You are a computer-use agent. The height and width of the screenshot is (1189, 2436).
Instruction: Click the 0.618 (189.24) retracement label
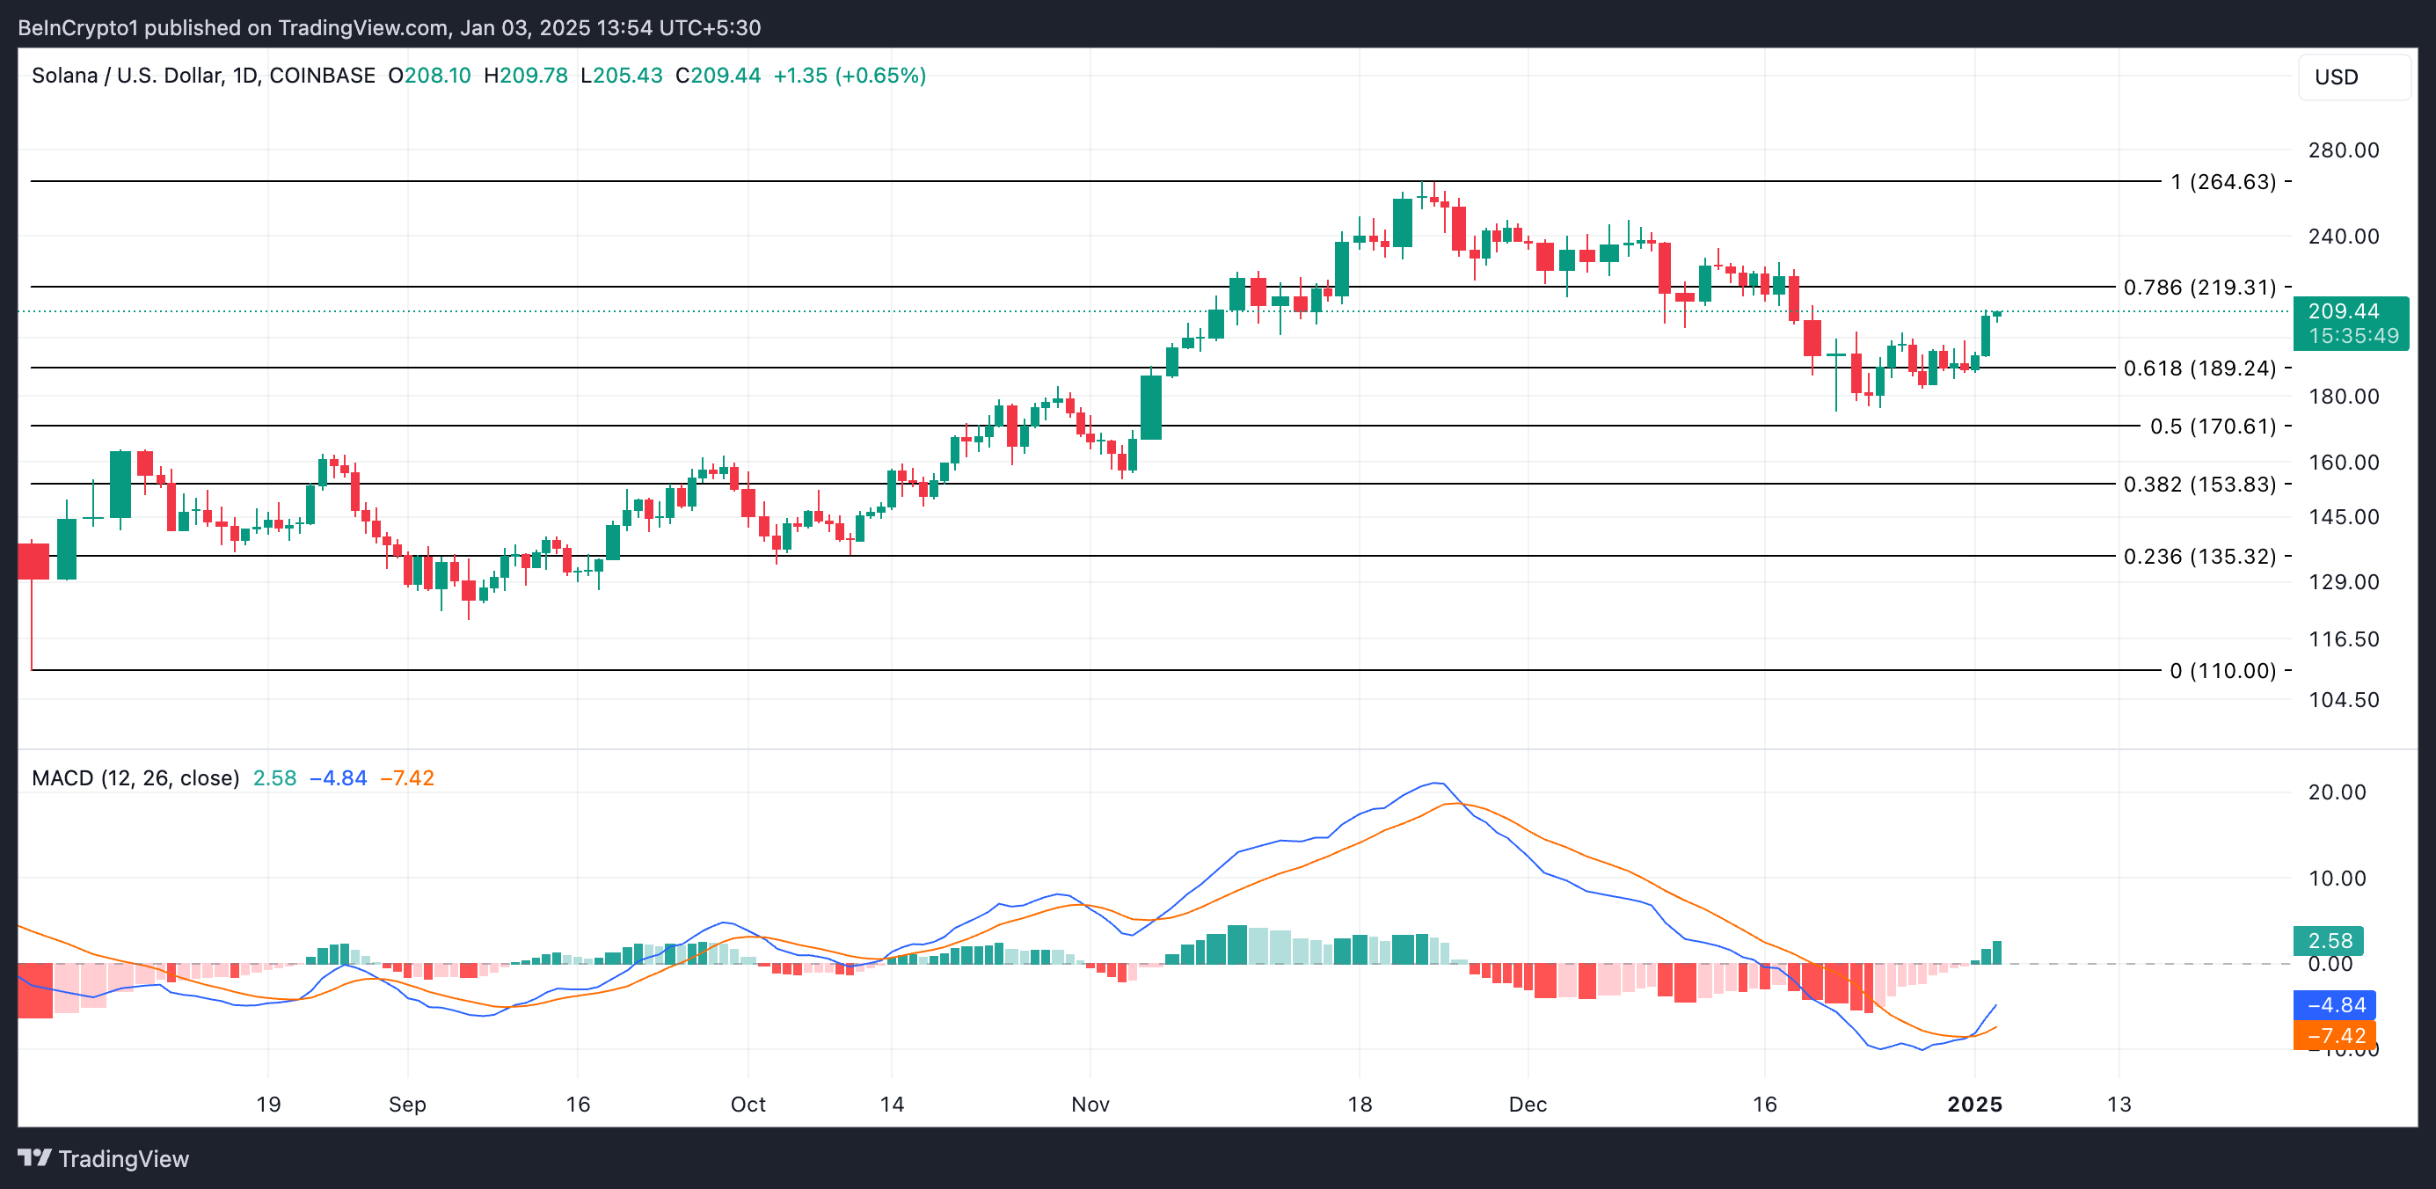[x=2199, y=368]
